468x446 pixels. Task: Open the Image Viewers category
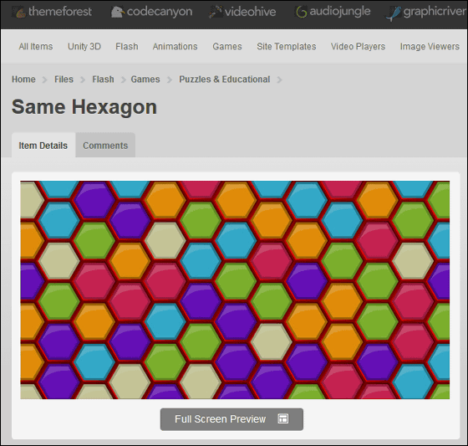(430, 47)
